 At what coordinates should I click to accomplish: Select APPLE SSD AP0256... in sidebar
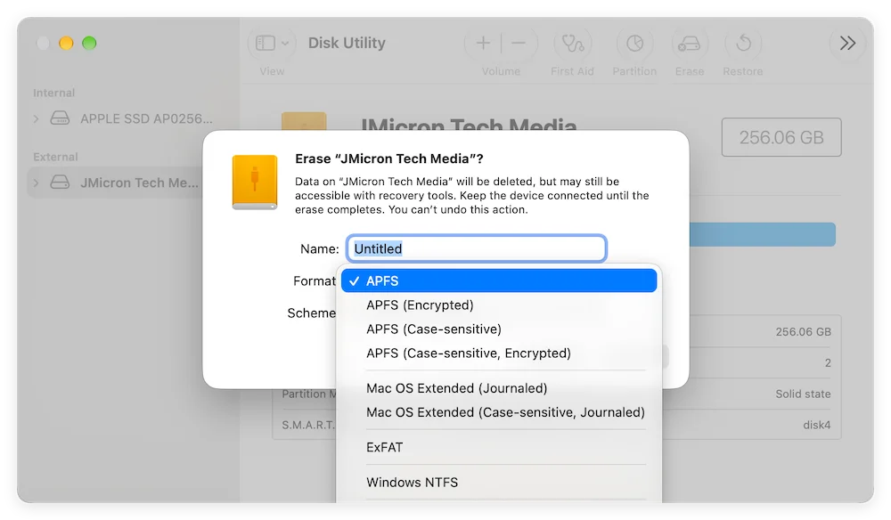pyautogui.click(x=146, y=118)
